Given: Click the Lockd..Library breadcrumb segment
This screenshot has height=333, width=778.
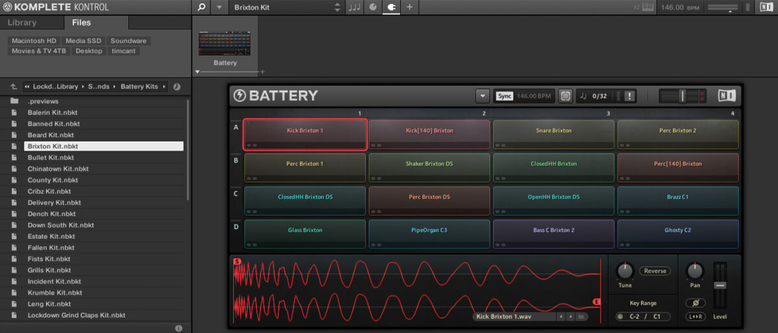Looking at the screenshot, I should [x=55, y=86].
